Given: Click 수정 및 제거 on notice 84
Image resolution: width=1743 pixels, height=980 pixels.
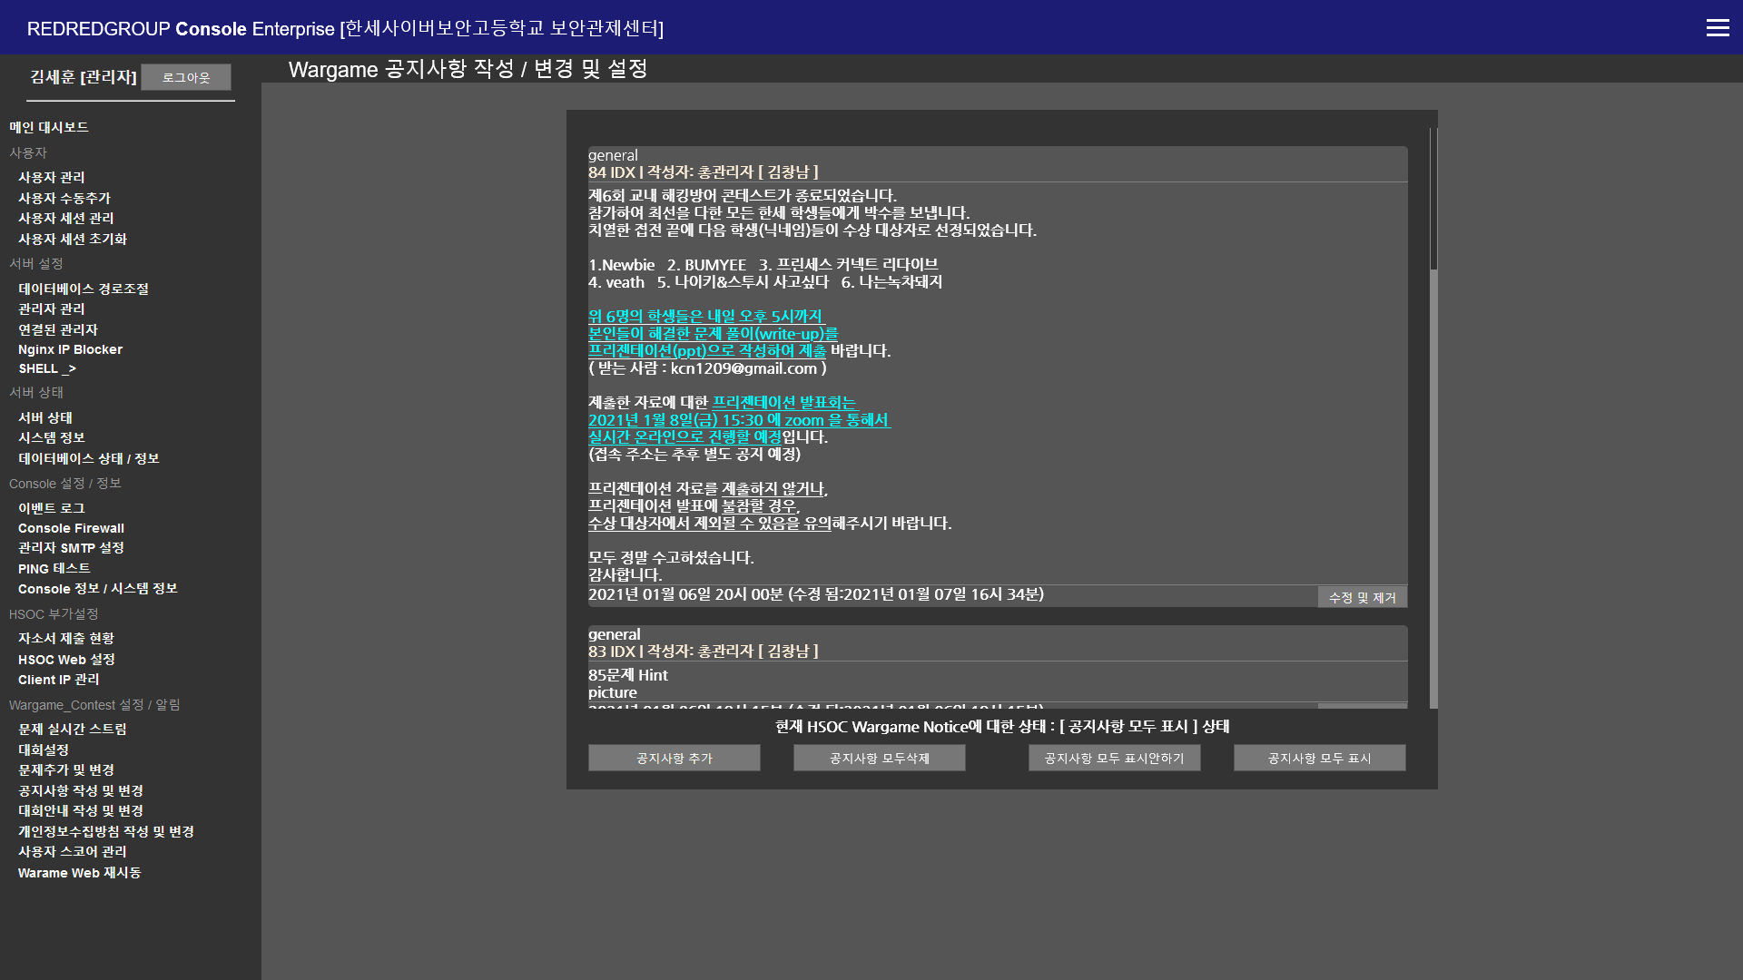Looking at the screenshot, I should point(1362,598).
